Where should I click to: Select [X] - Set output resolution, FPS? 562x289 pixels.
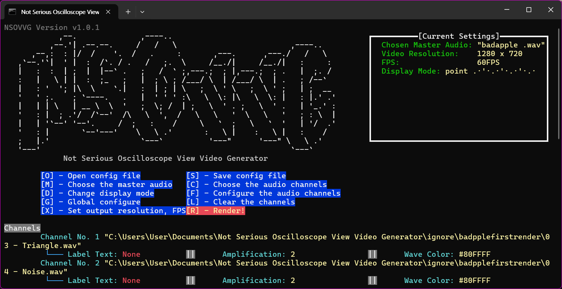113,211
